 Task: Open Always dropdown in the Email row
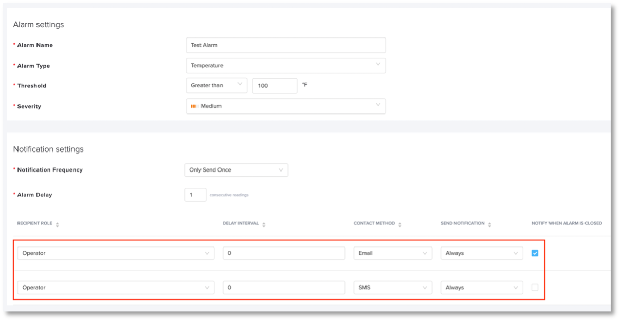click(x=482, y=253)
